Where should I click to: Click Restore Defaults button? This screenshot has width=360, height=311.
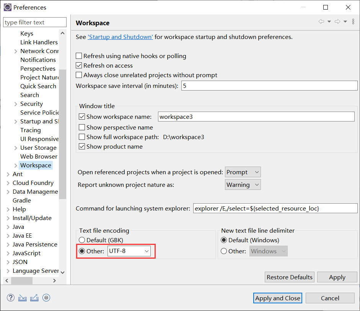[290, 277]
